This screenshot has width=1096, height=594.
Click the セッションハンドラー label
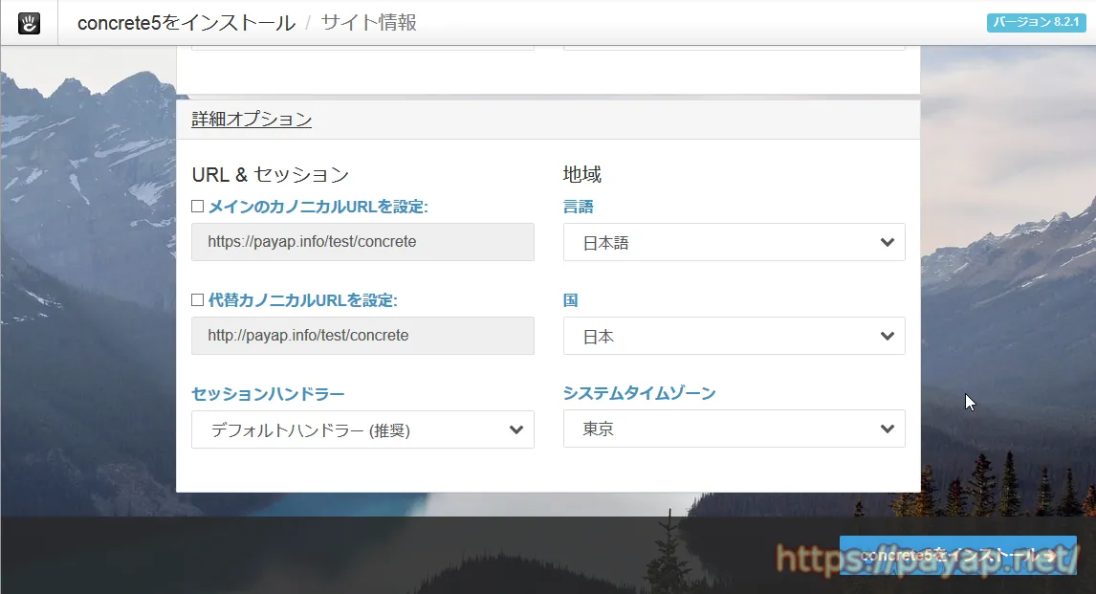(268, 394)
